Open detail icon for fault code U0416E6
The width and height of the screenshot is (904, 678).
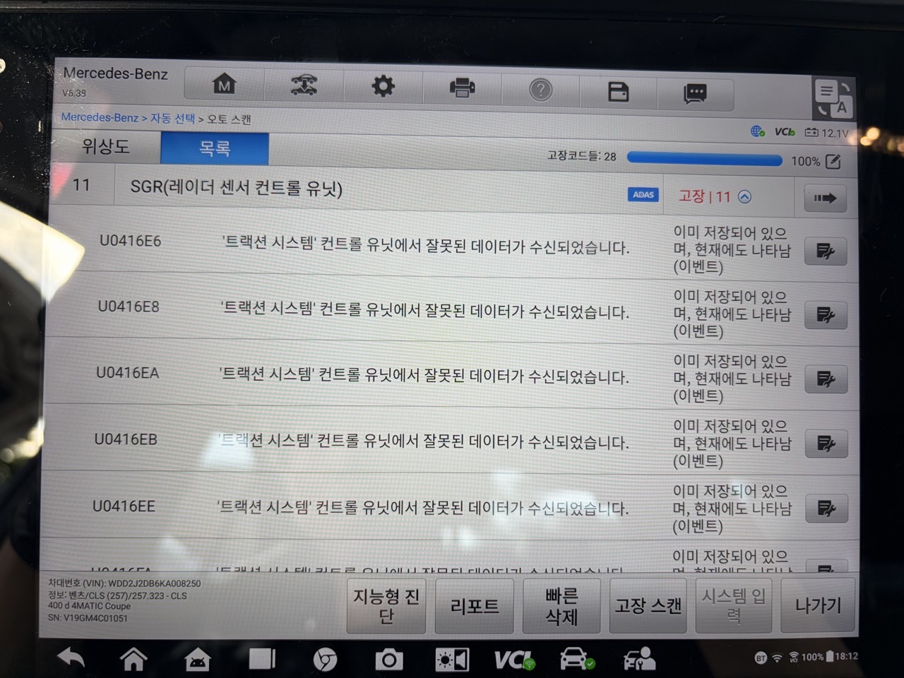pos(826,251)
